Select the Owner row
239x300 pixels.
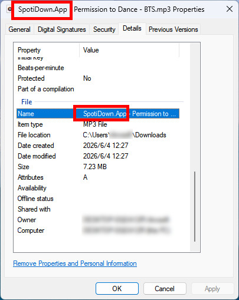[x=98, y=220]
